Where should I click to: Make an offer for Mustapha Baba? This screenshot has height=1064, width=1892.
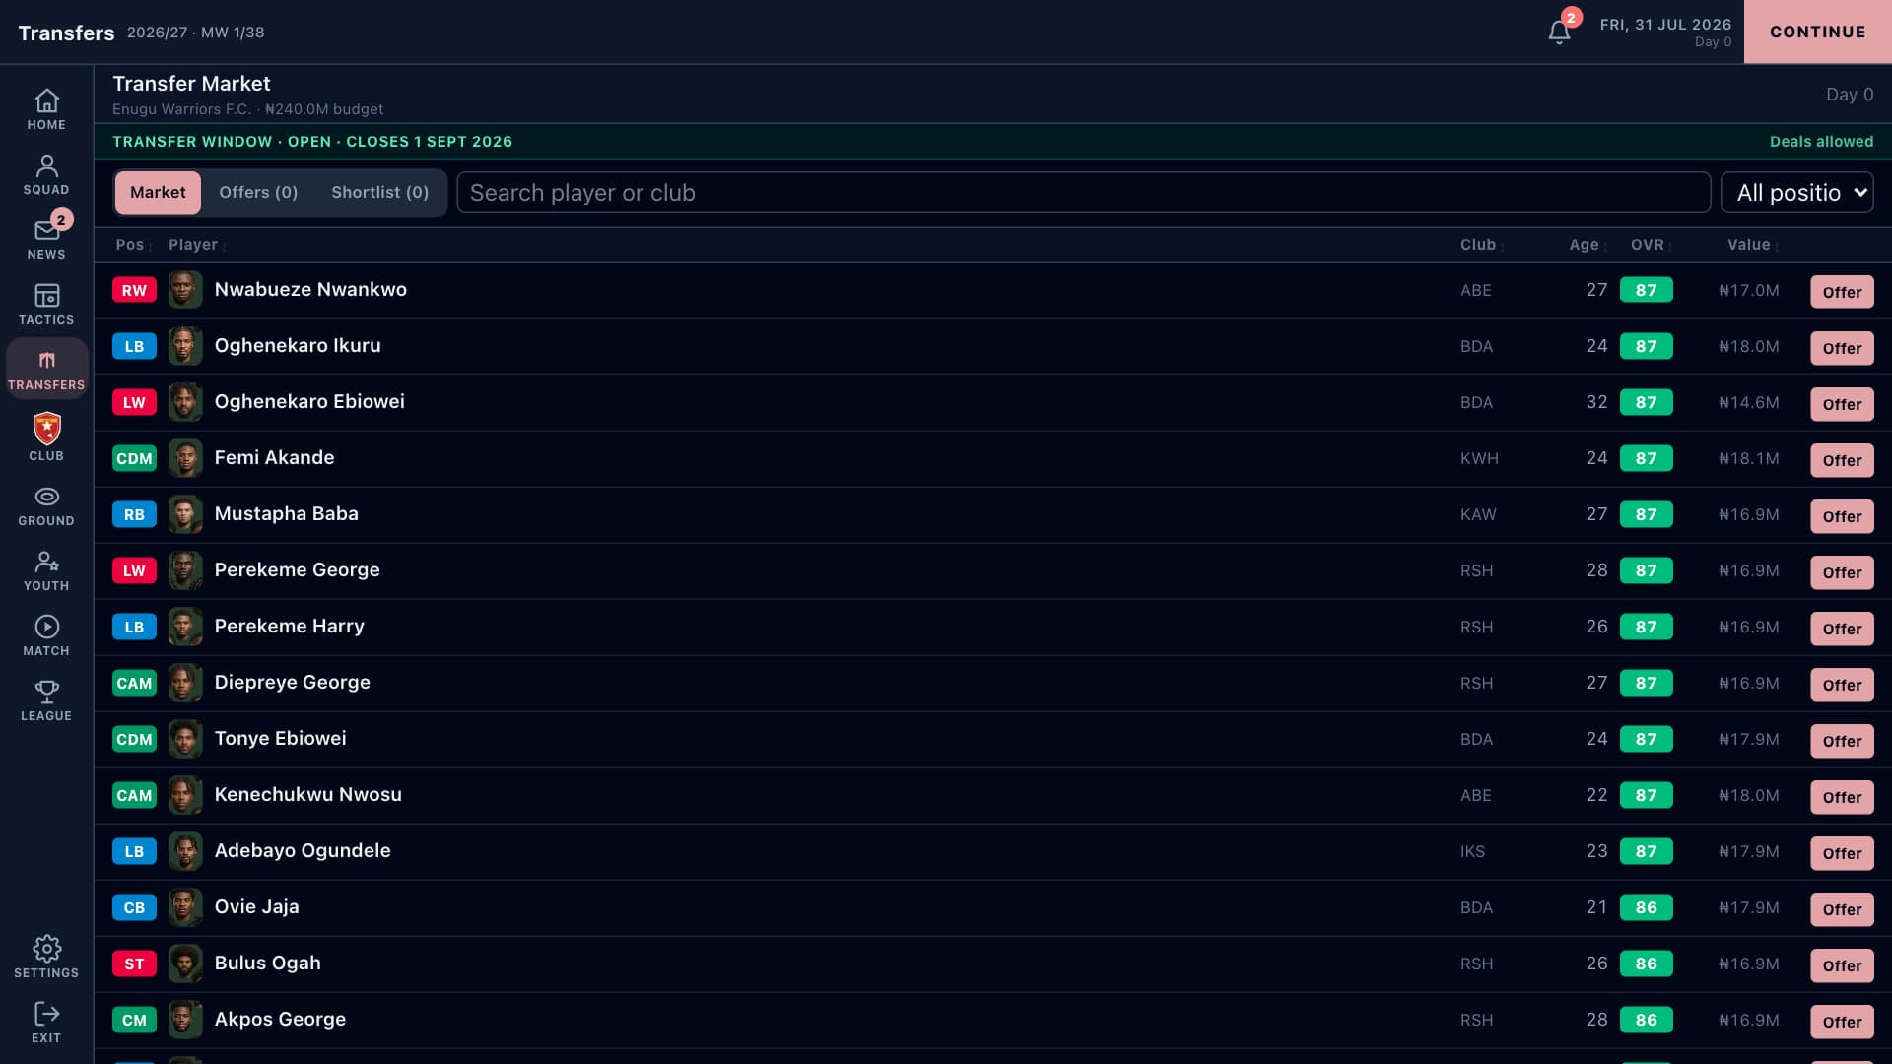pyautogui.click(x=1842, y=516)
